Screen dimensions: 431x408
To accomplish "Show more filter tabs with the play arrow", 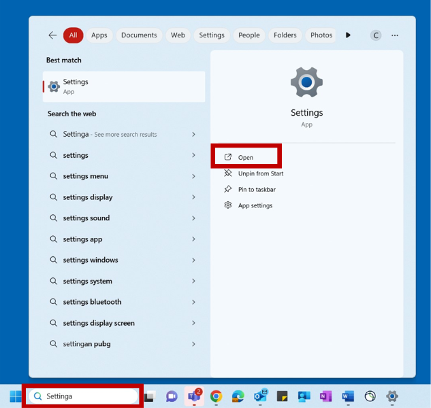I will click(348, 35).
